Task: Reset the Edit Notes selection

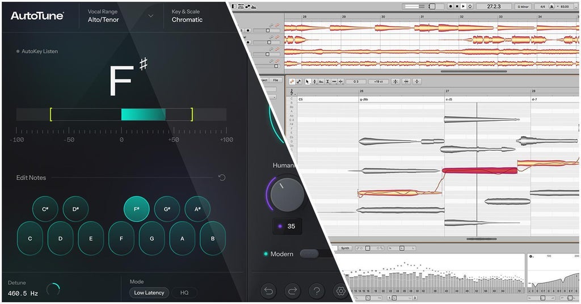Action: click(222, 178)
